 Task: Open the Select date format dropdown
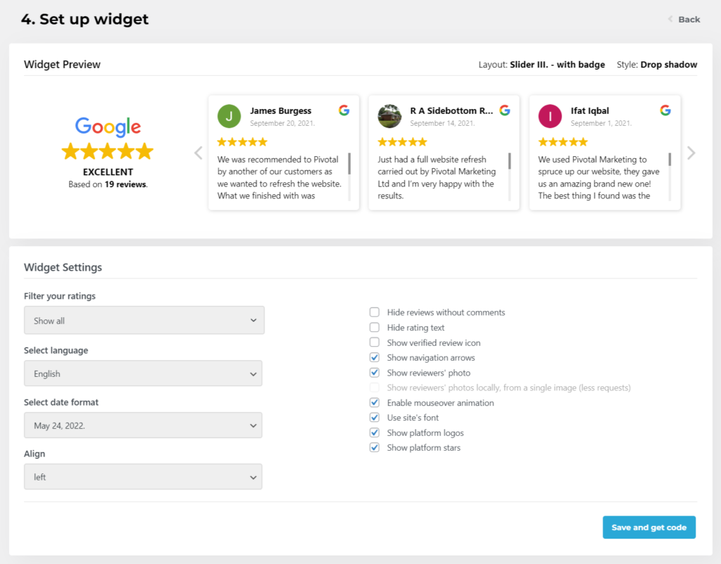tap(143, 425)
